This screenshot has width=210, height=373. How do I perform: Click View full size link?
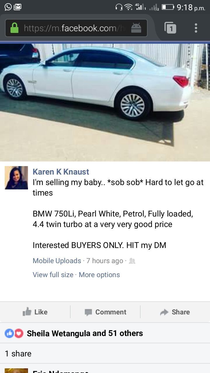pyautogui.click(x=53, y=275)
